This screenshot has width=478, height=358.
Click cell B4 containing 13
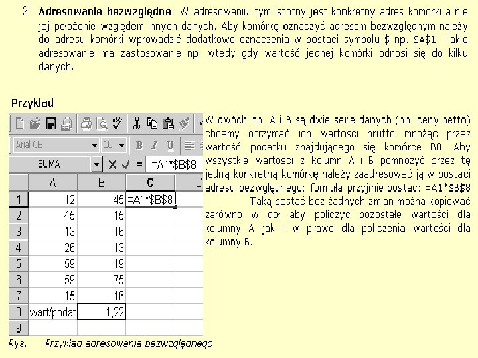coord(102,247)
